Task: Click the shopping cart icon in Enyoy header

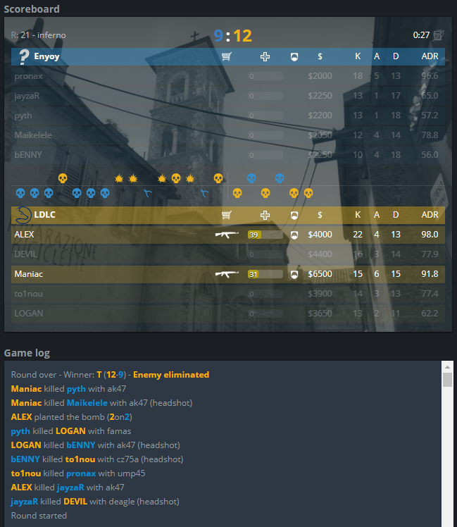Action: pyautogui.click(x=227, y=56)
